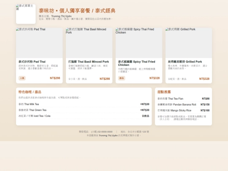228x171 pixels.
Task: Click the Thai Basil Minced Pork image
Action: [x=89, y=43]
